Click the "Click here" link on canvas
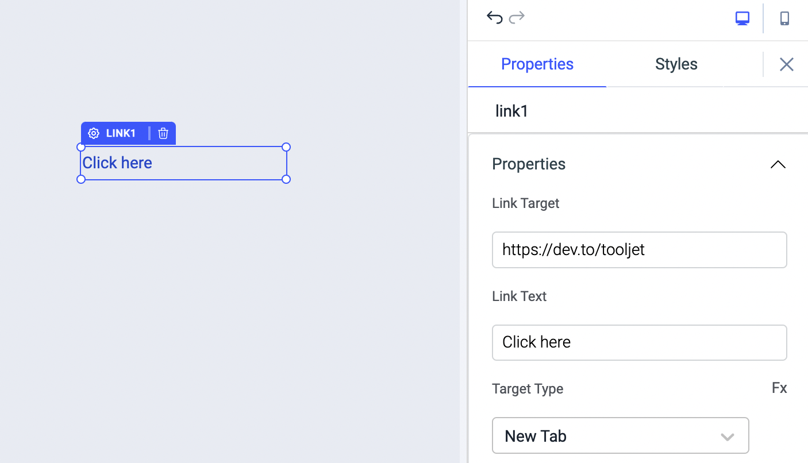The image size is (808, 463). click(x=117, y=163)
